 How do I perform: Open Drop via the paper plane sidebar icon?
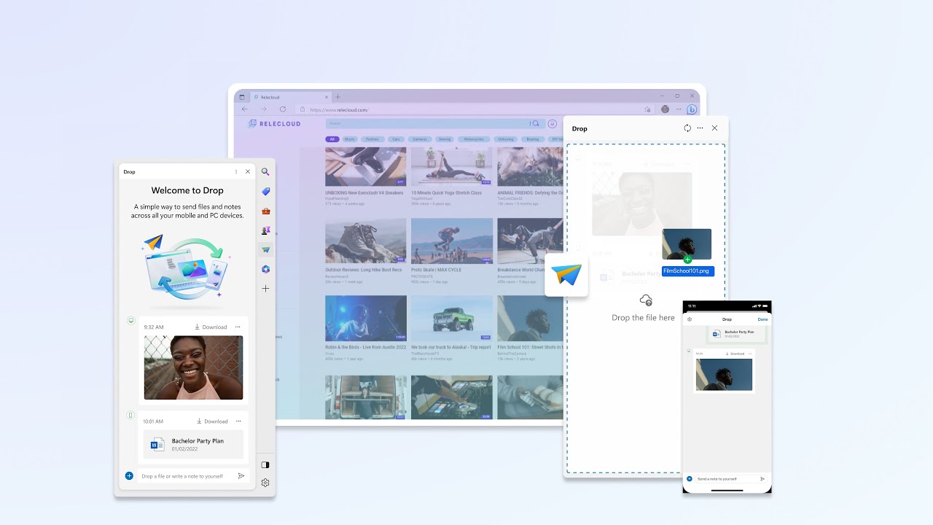pyautogui.click(x=265, y=249)
